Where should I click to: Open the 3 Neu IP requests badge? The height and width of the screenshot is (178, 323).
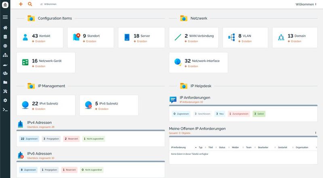(x=220, y=114)
